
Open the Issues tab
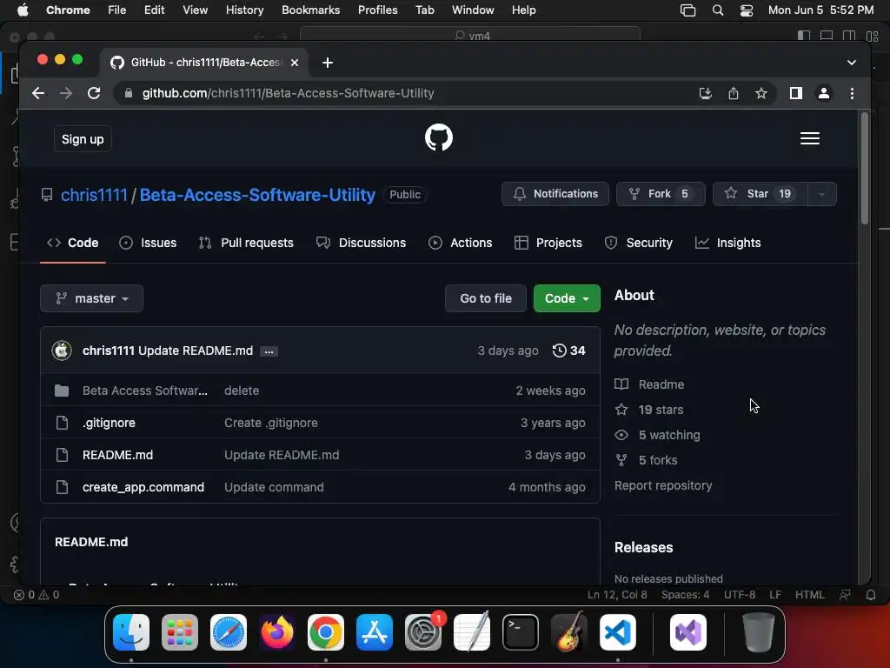(x=148, y=244)
